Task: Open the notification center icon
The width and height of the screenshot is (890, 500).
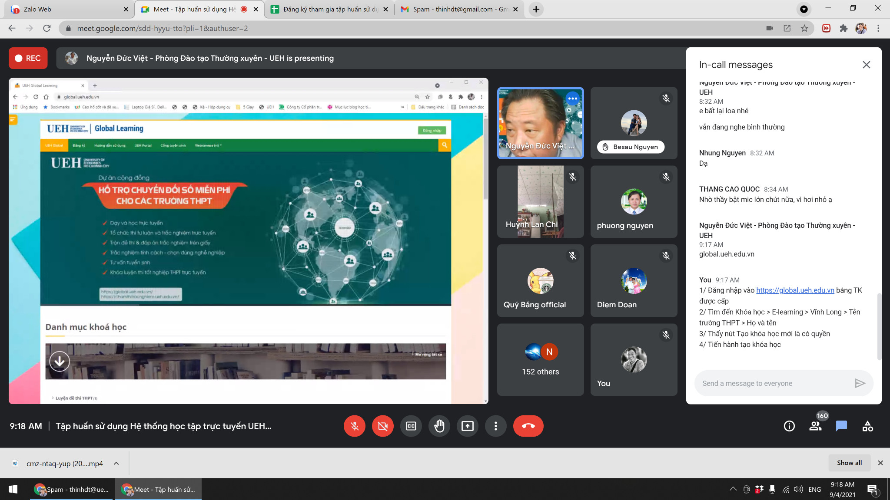Action: (873, 490)
